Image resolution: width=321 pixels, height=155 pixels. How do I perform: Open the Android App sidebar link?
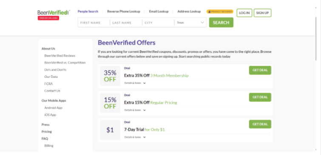[x=53, y=108]
